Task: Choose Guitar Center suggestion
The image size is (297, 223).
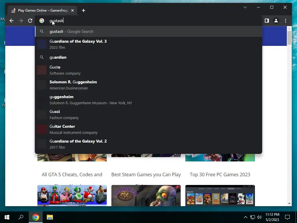Action: (x=148, y=129)
